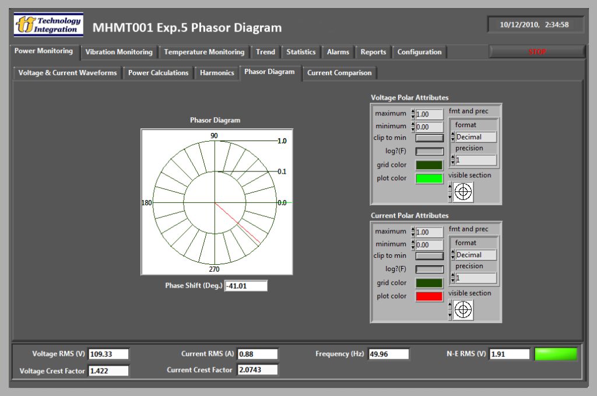
Task: Click Current RMS value 0.88
Action: coord(258,354)
